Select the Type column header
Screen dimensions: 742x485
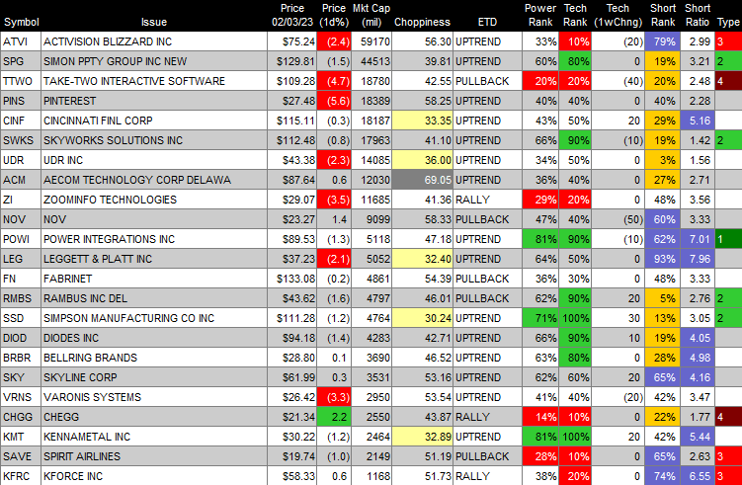coord(728,22)
